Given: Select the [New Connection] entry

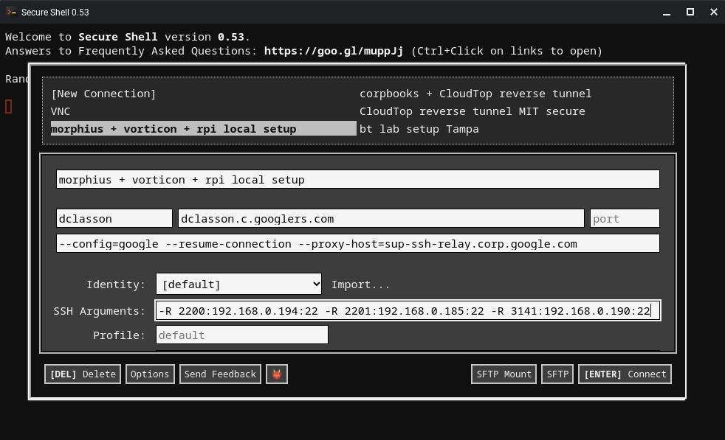Looking at the screenshot, I should pos(103,94).
